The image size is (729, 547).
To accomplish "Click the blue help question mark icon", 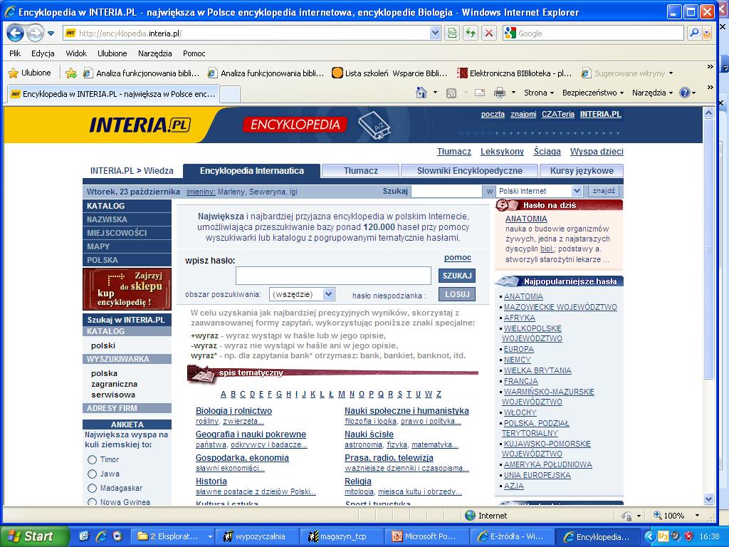I will (684, 93).
